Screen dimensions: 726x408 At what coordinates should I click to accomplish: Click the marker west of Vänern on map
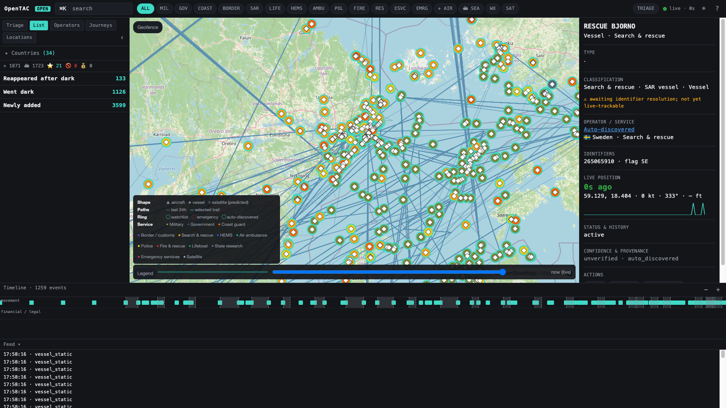[x=148, y=184]
